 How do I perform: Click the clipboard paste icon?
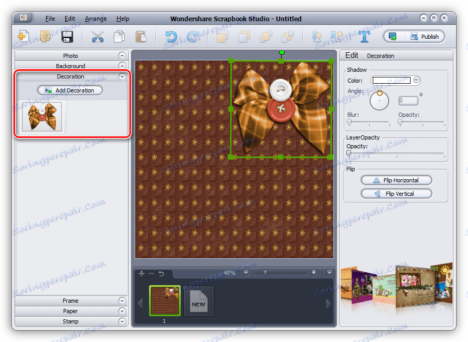(x=141, y=37)
